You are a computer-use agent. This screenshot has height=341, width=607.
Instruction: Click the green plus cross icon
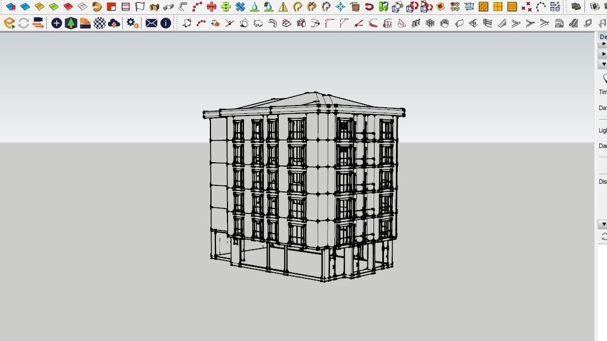[226, 7]
